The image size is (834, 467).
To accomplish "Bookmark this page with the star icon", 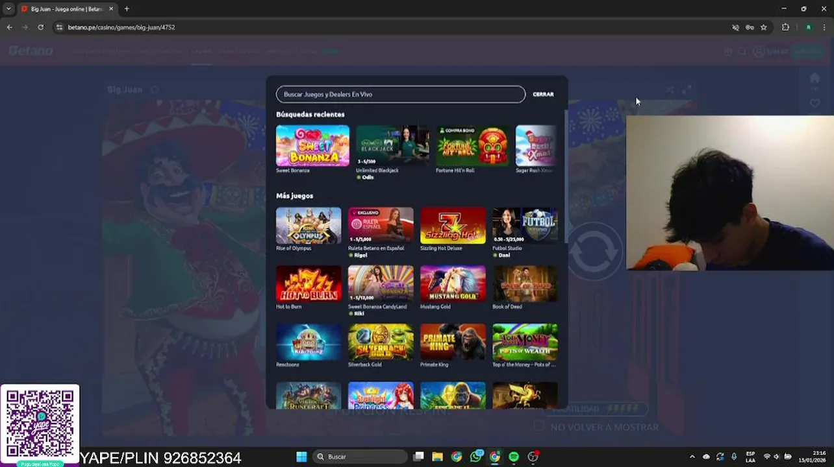I will click(764, 27).
